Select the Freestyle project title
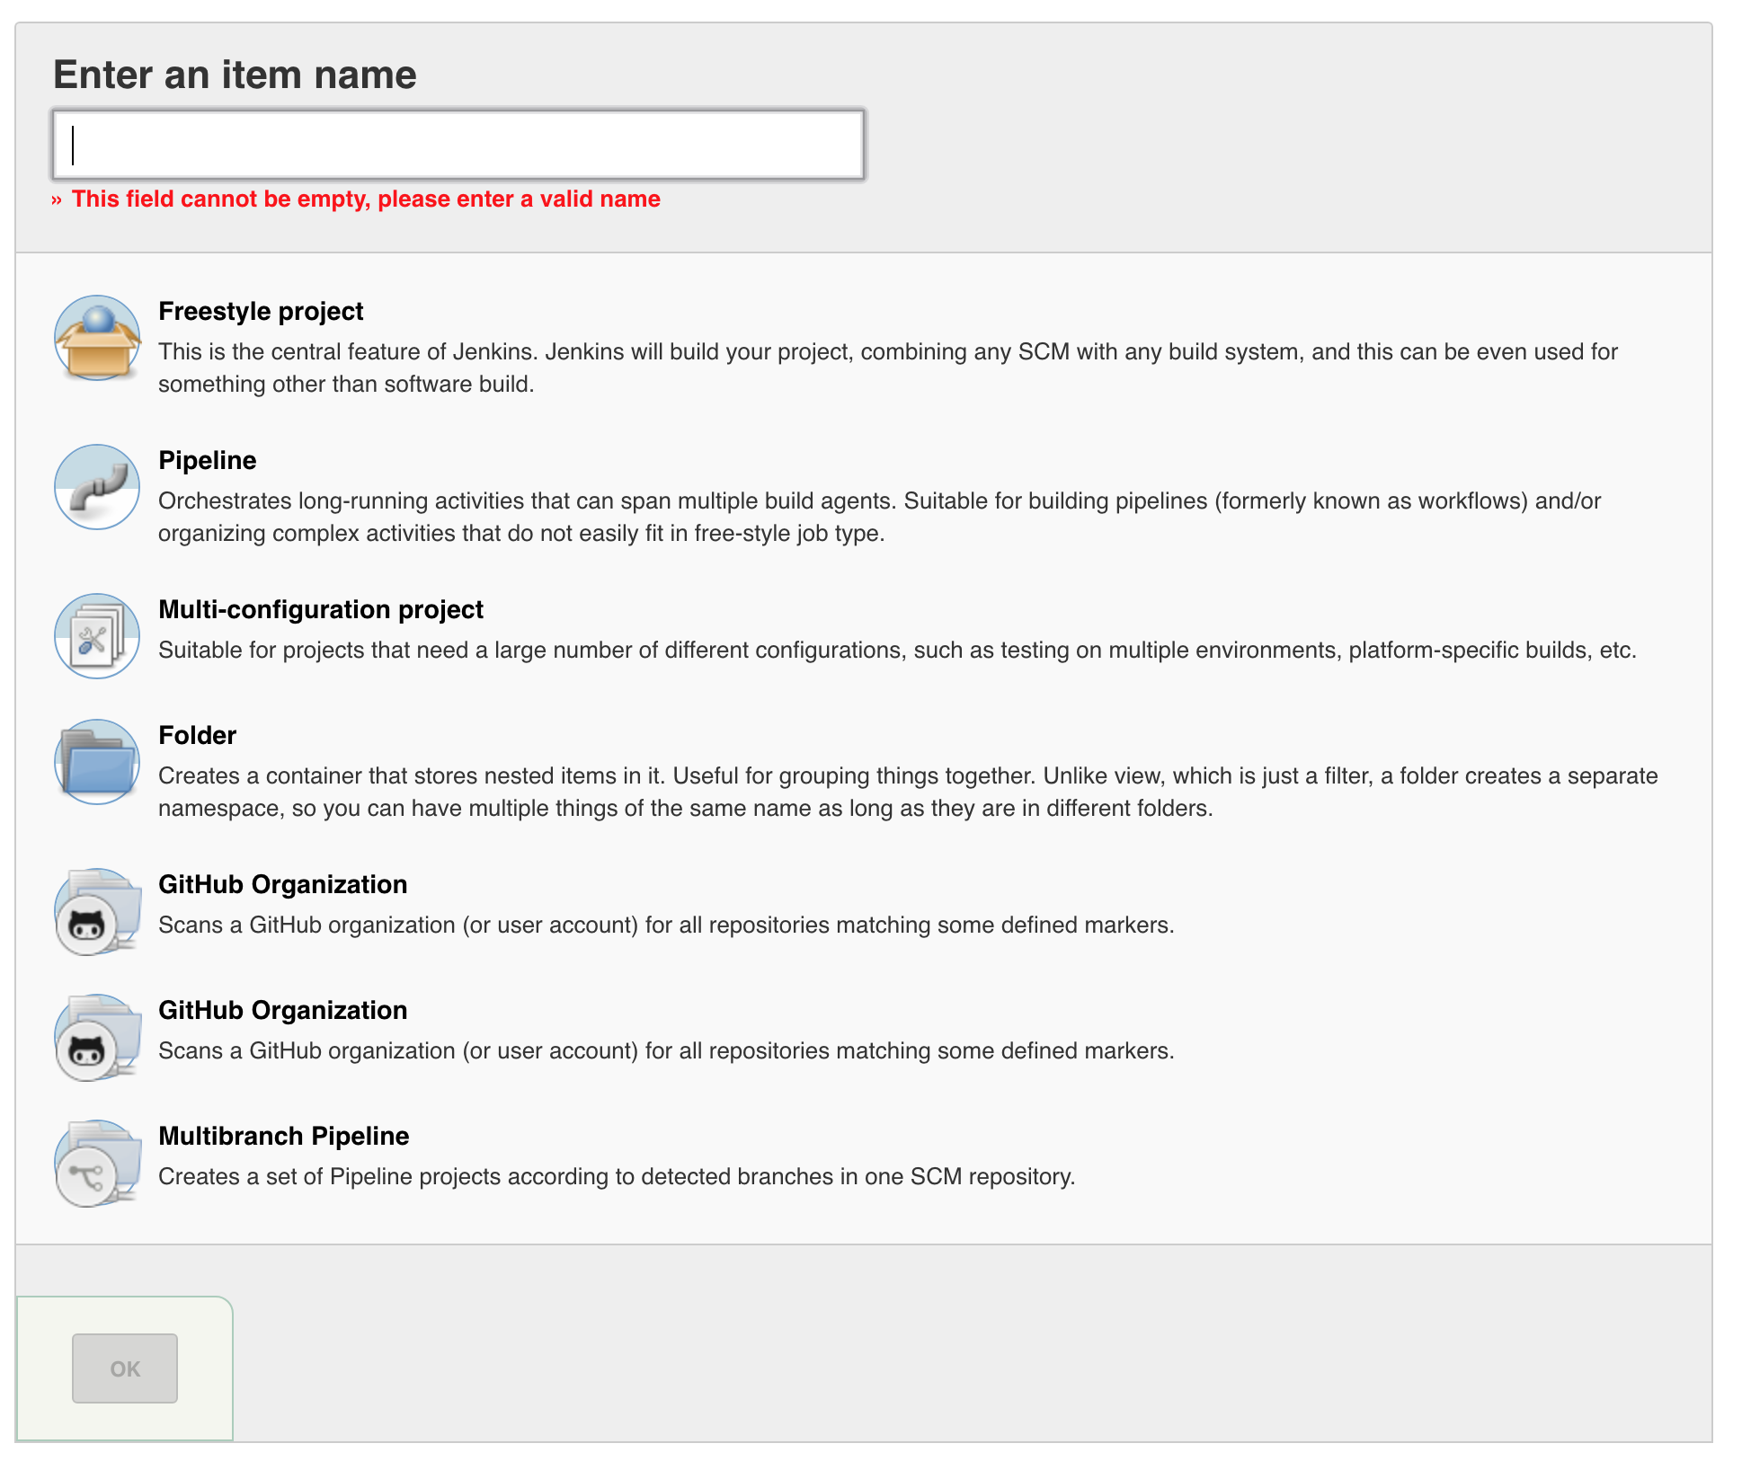 (261, 311)
